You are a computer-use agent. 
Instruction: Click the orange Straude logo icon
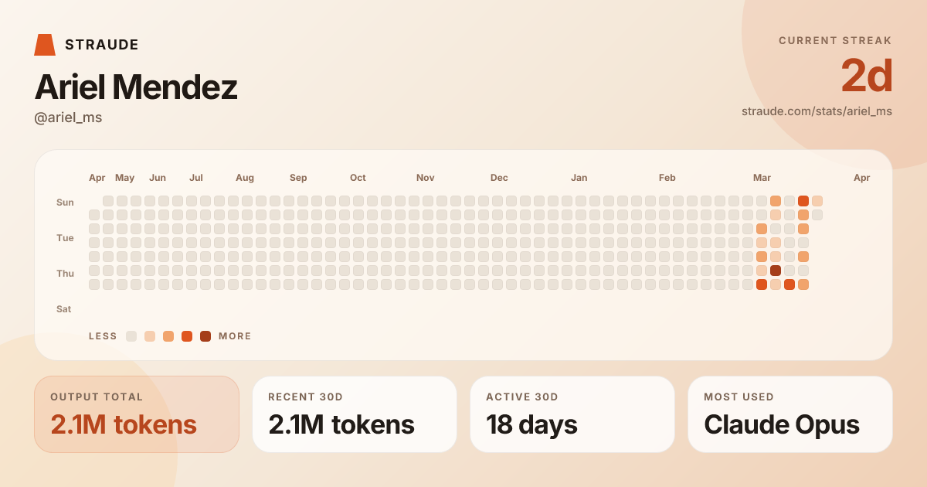click(45, 45)
